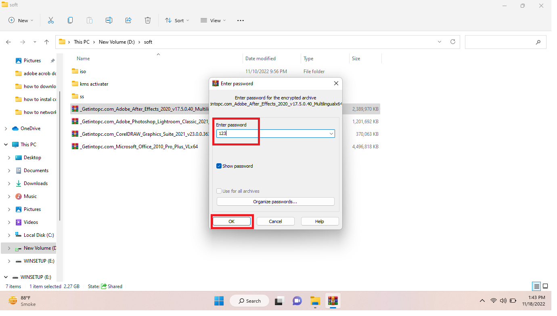Image resolution: width=557 pixels, height=316 pixels.
Task: Click the Cut scissors icon in toolbar
Action: [51, 20]
